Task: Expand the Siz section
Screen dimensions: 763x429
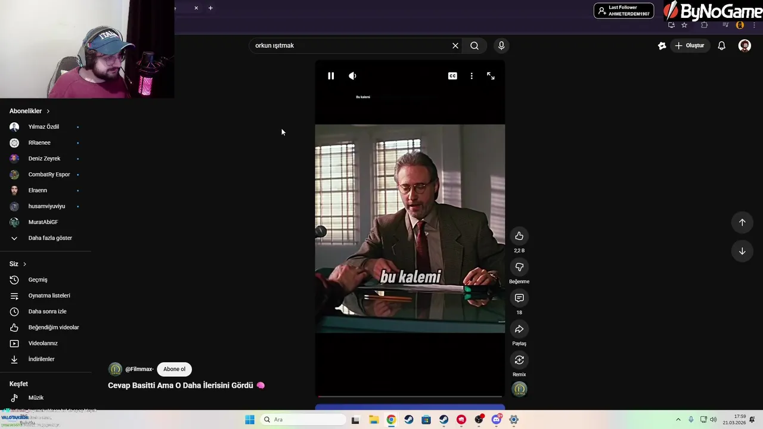Action: 18,264
